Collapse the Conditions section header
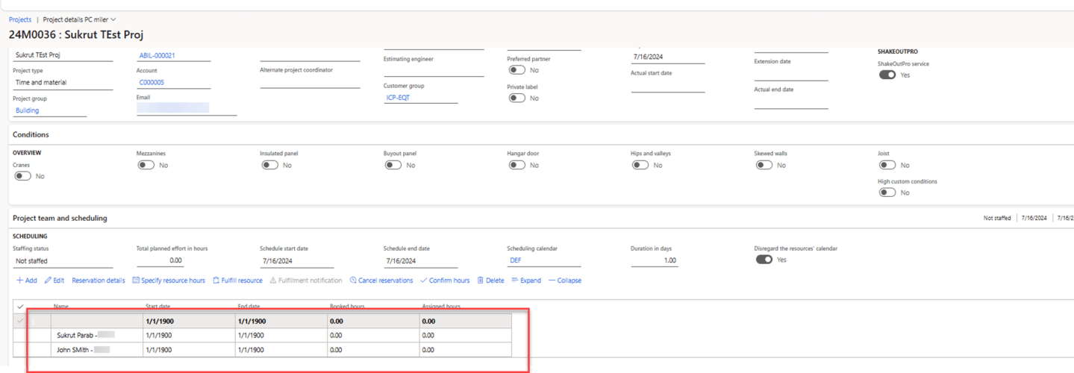 point(31,135)
